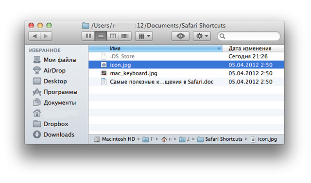This screenshot has height=183, width=311.
Task: Click the date cell of mac_keyboard.jpg
Action: coord(250,73)
